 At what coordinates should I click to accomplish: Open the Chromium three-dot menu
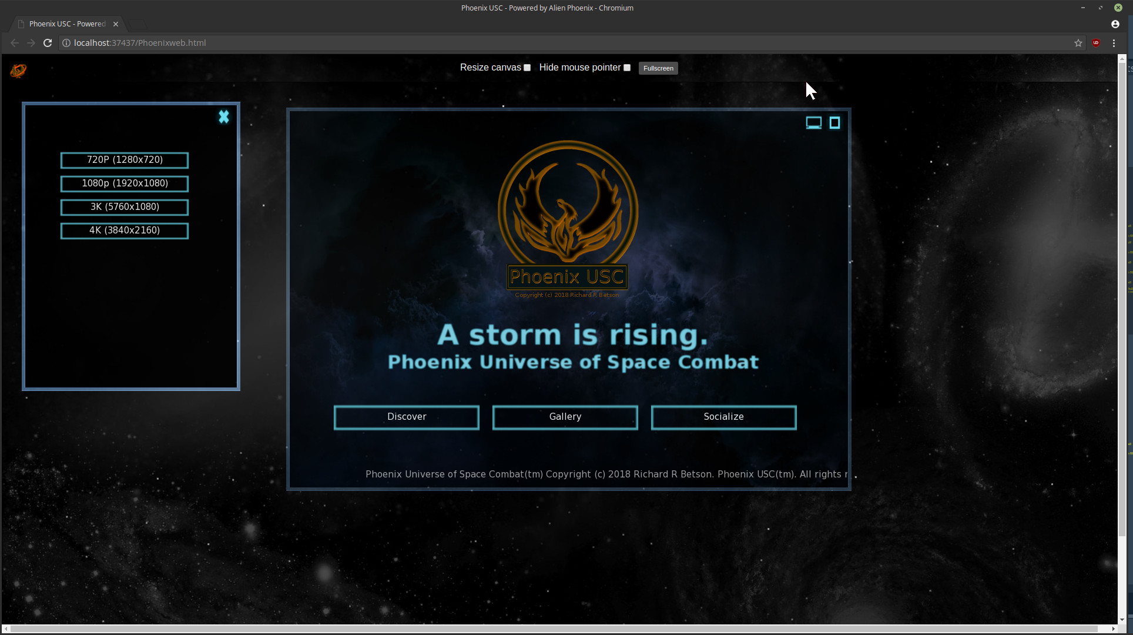pos(1114,43)
